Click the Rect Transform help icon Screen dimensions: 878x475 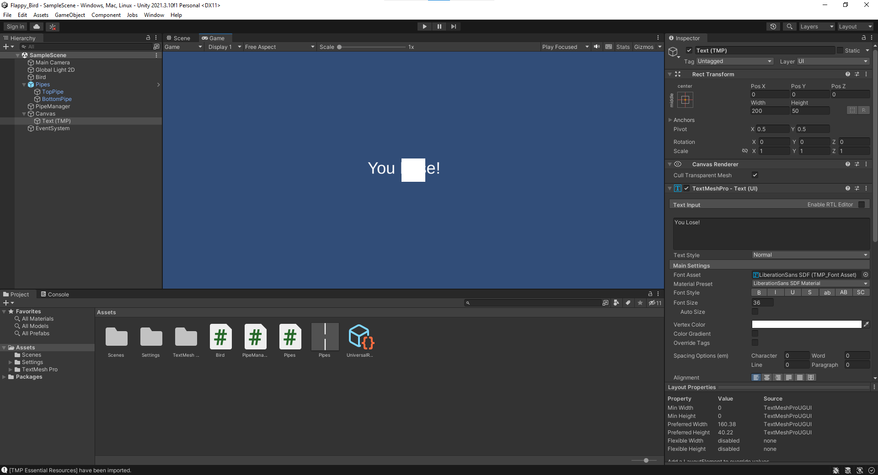848,74
